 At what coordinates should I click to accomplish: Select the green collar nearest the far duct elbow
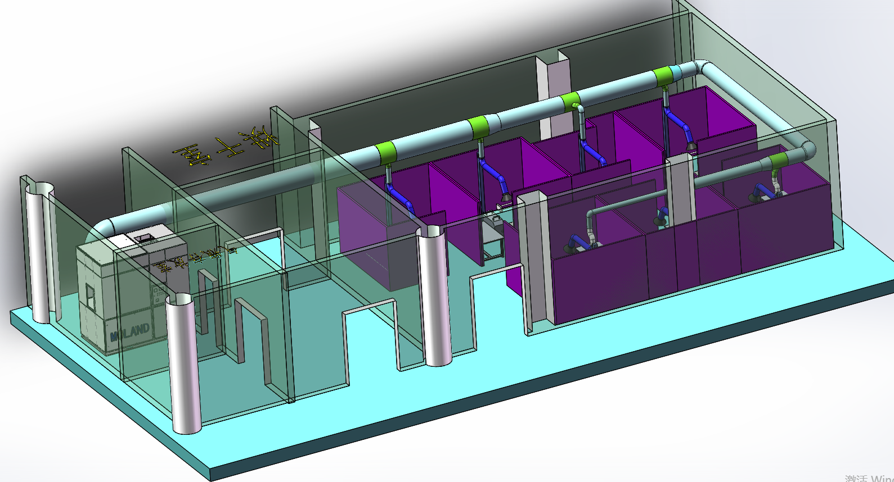coord(663,76)
